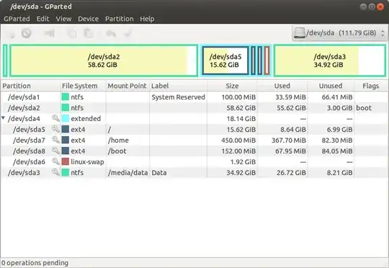Viewport: 389px width, 268px height.
Task: Click the lock key icon beside /dev/sda5
Action: tap(55, 129)
